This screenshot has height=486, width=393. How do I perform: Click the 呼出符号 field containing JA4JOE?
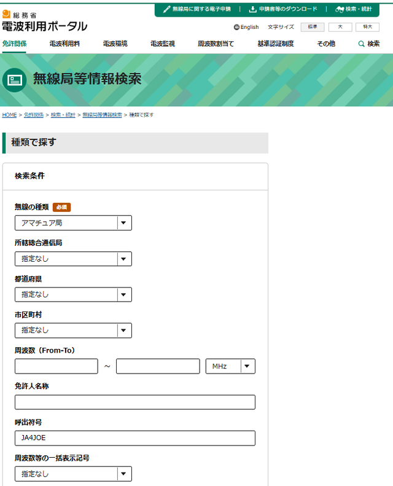pos(135,438)
